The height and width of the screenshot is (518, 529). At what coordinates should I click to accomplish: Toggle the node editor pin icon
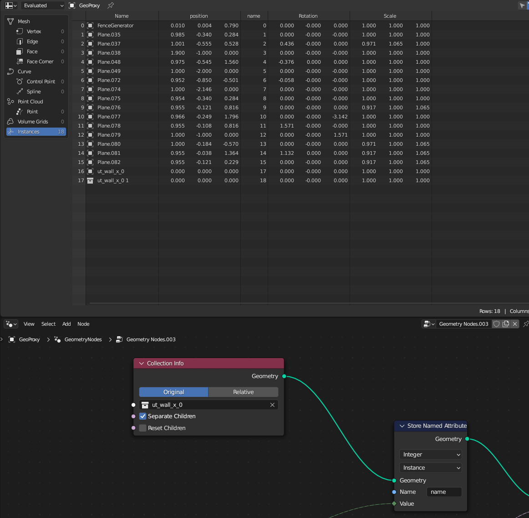526,324
